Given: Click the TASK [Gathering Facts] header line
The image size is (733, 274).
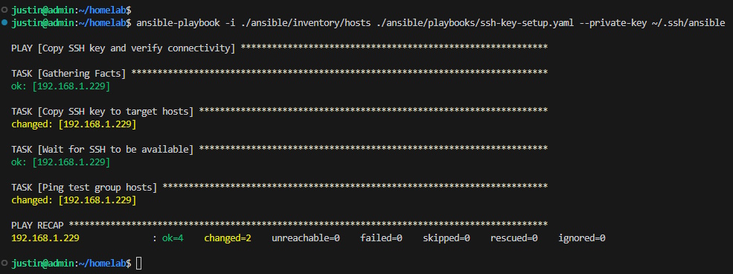Looking at the screenshot, I should [x=280, y=74].
